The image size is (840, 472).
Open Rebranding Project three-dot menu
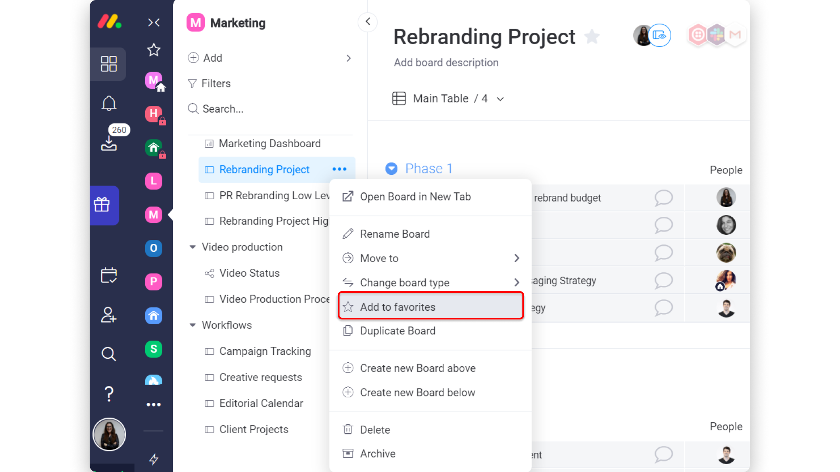click(339, 169)
